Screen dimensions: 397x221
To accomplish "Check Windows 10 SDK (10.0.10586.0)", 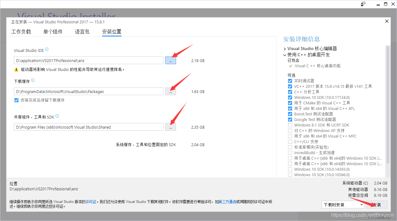I will pyautogui.click(x=290, y=175).
